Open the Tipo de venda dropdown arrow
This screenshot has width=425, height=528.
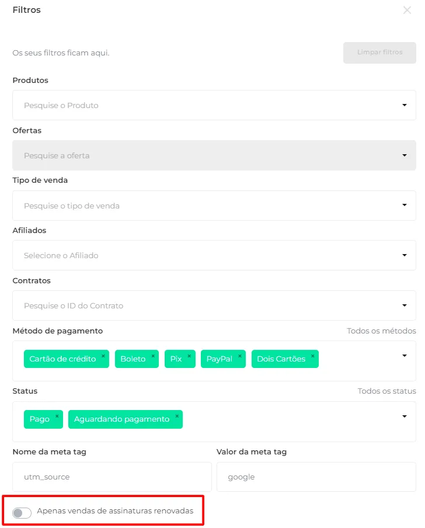[405, 205]
